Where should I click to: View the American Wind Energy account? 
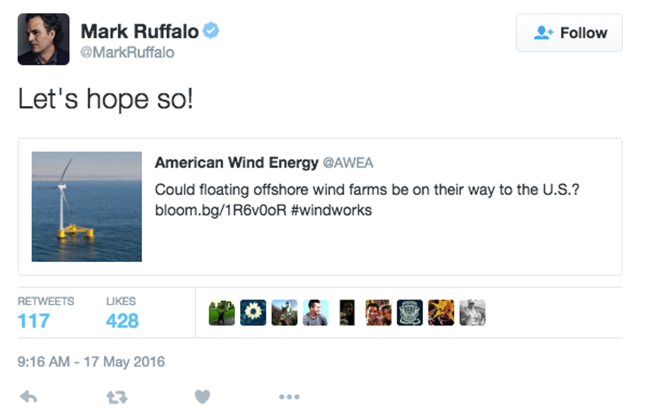pos(237,163)
